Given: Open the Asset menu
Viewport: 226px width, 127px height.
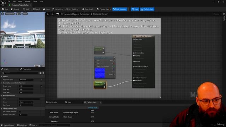Looking at the screenshot, I should click(x=20, y=1).
